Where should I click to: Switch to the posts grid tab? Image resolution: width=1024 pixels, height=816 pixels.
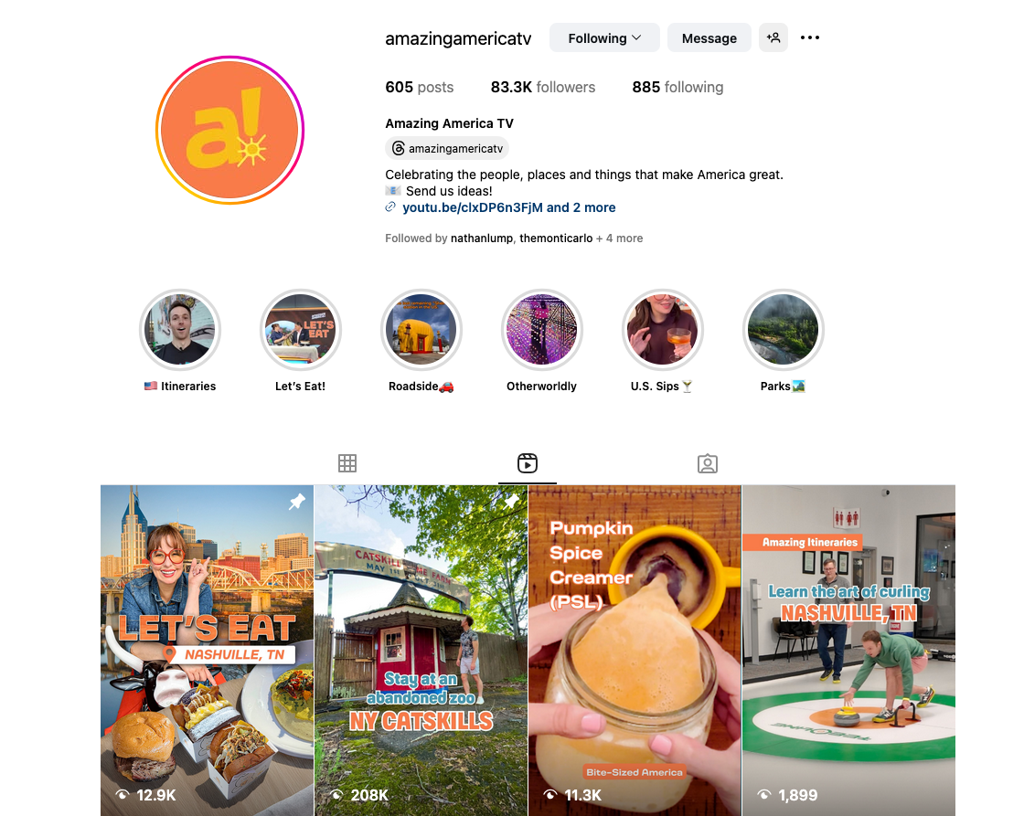[x=347, y=463]
